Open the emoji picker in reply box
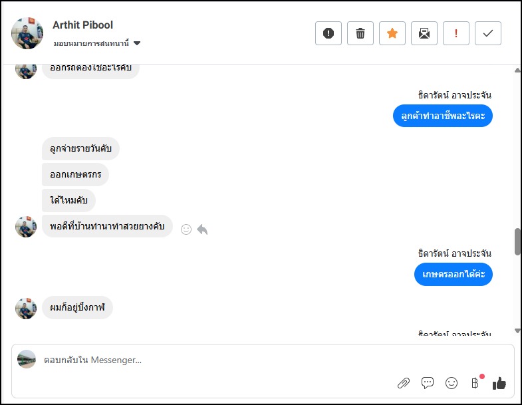 click(452, 383)
